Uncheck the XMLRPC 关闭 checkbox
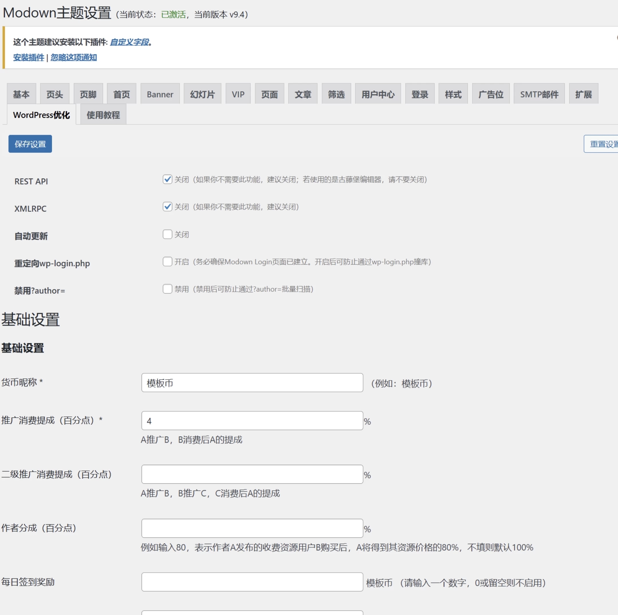The height and width of the screenshot is (615, 618). coord(167,206)
